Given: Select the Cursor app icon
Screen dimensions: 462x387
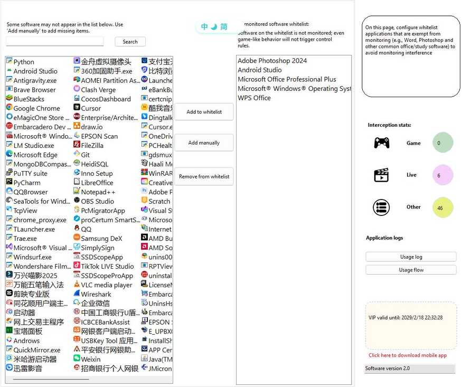Looking at the screenshot, I should (x=77, y=108).
